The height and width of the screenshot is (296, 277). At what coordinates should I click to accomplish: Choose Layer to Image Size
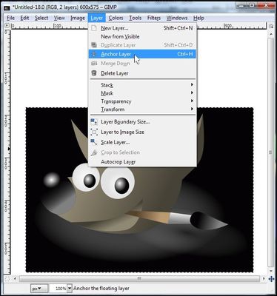click(142, 132)
